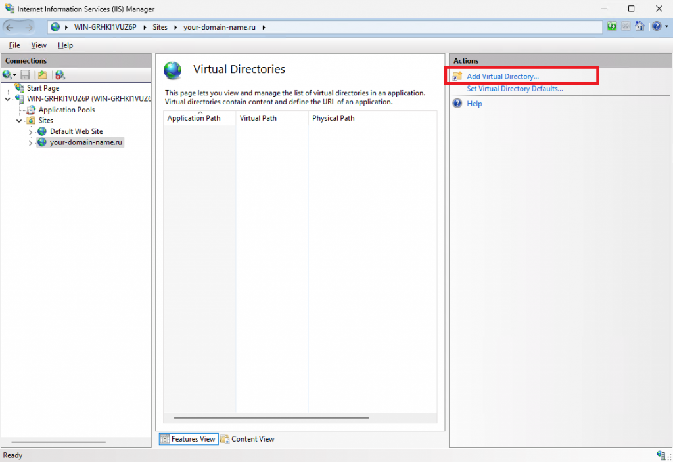
Task: Sort by Virtual Path column header
Action: point(272,118)
